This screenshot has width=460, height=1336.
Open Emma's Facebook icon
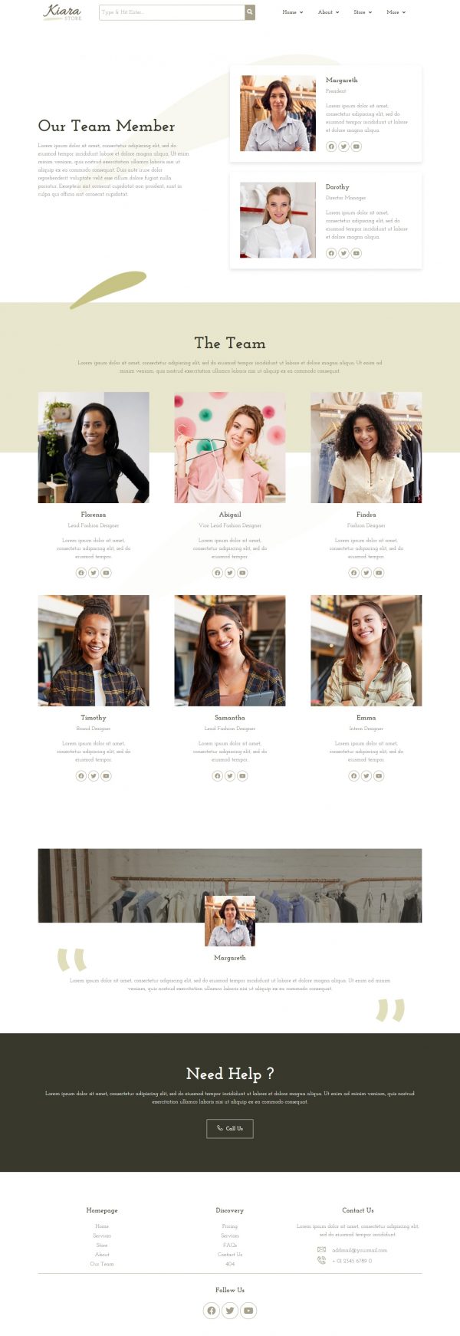[x=353, y=776]
